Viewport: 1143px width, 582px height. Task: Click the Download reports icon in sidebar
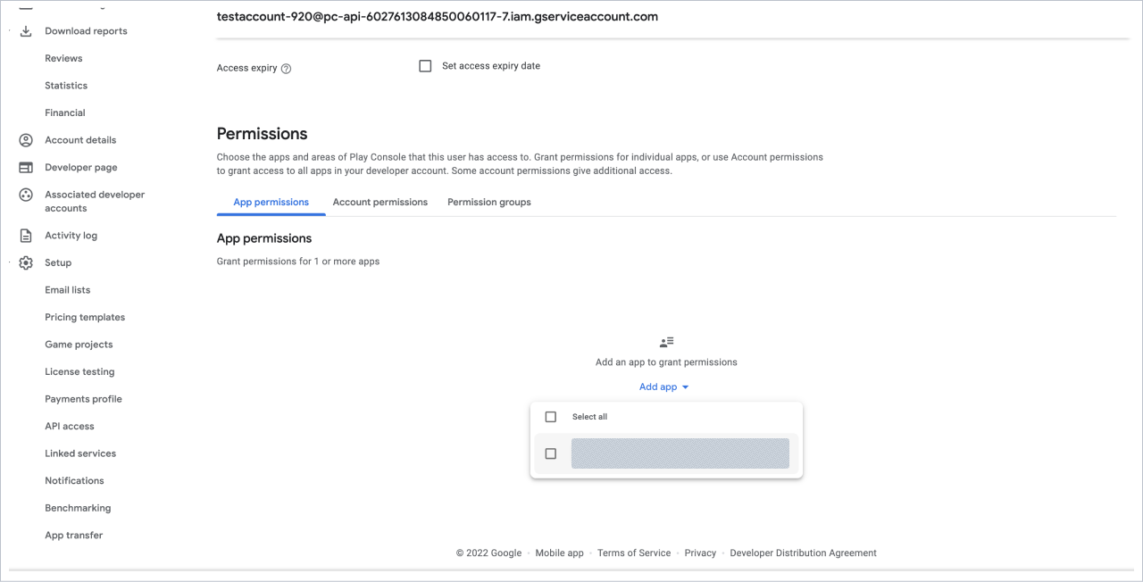(26, 31)
